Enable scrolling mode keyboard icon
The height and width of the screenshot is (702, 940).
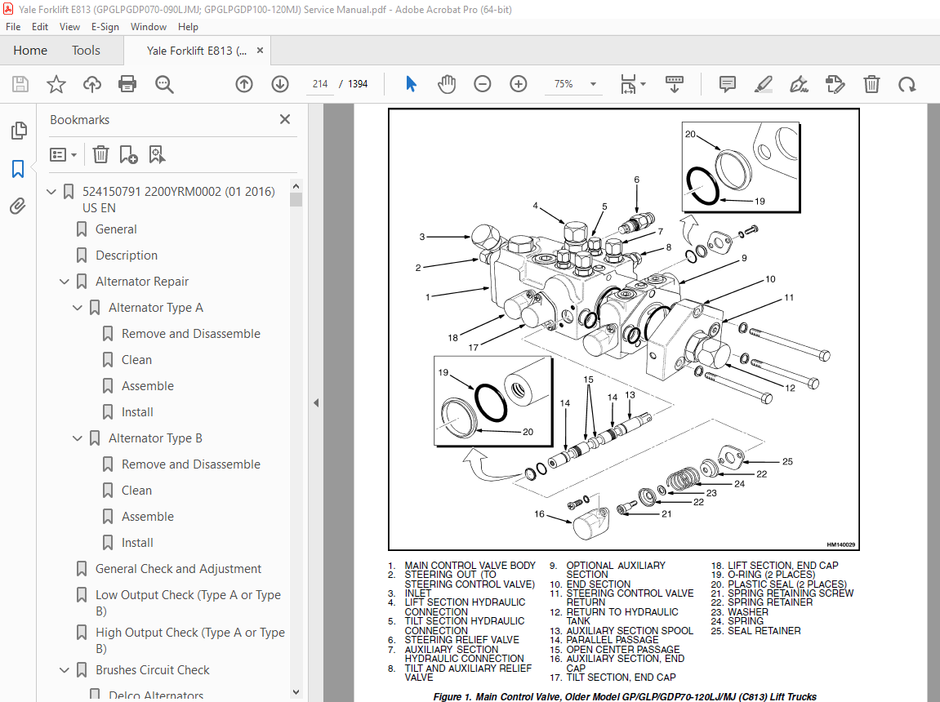click(675, 84)
